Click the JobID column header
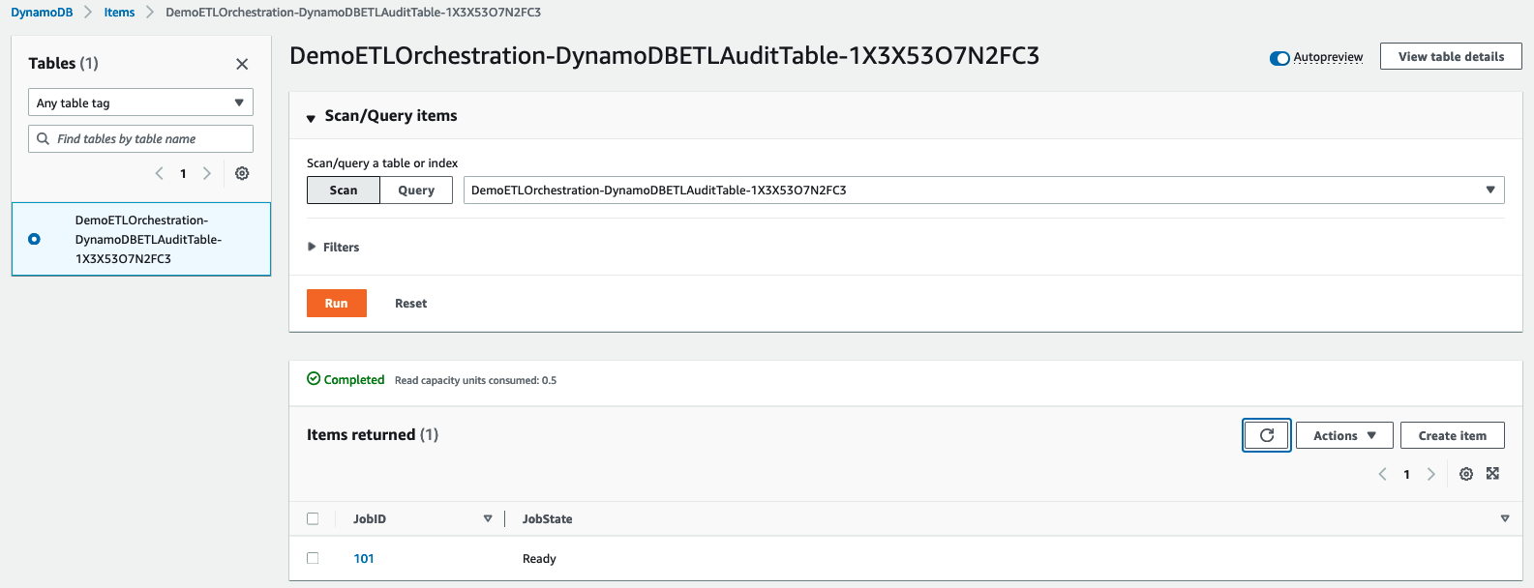 (370, 519)
